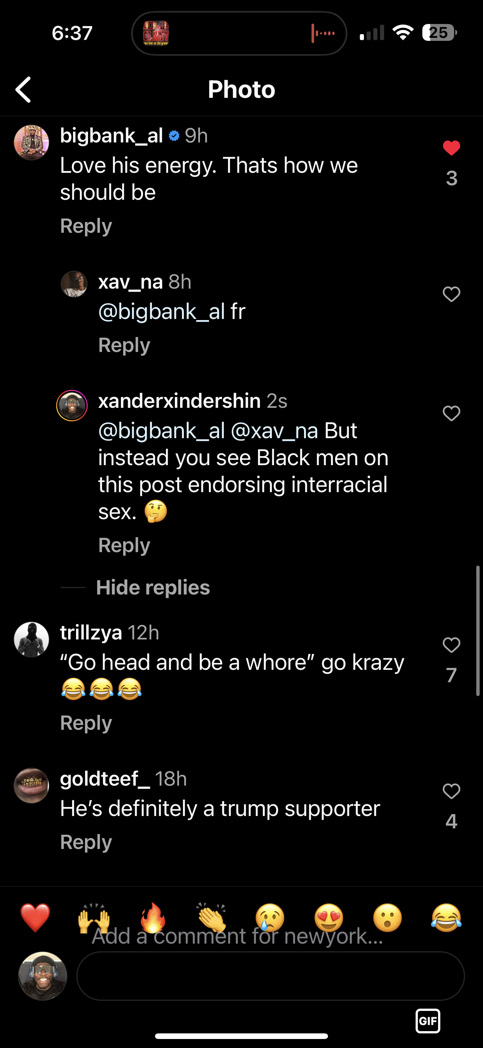Go back using the top-left arrow
This screenshot has height=1048, width=483.
point(24,90)
